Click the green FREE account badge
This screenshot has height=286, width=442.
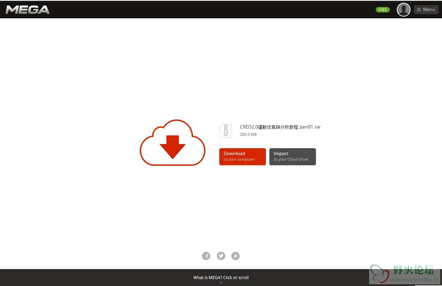(x=383, y=10)
